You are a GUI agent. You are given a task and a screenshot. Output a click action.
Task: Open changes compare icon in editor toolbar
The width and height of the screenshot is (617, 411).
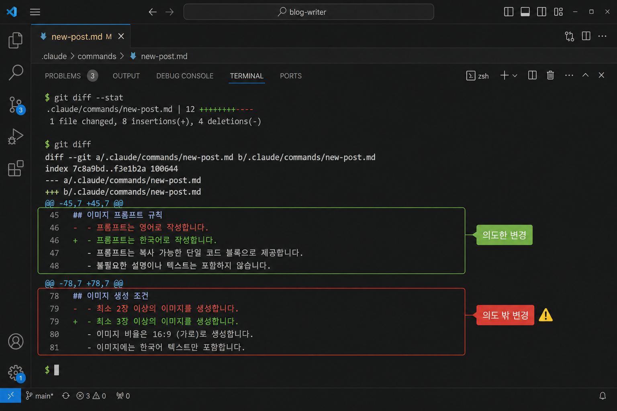pos(569,36)
